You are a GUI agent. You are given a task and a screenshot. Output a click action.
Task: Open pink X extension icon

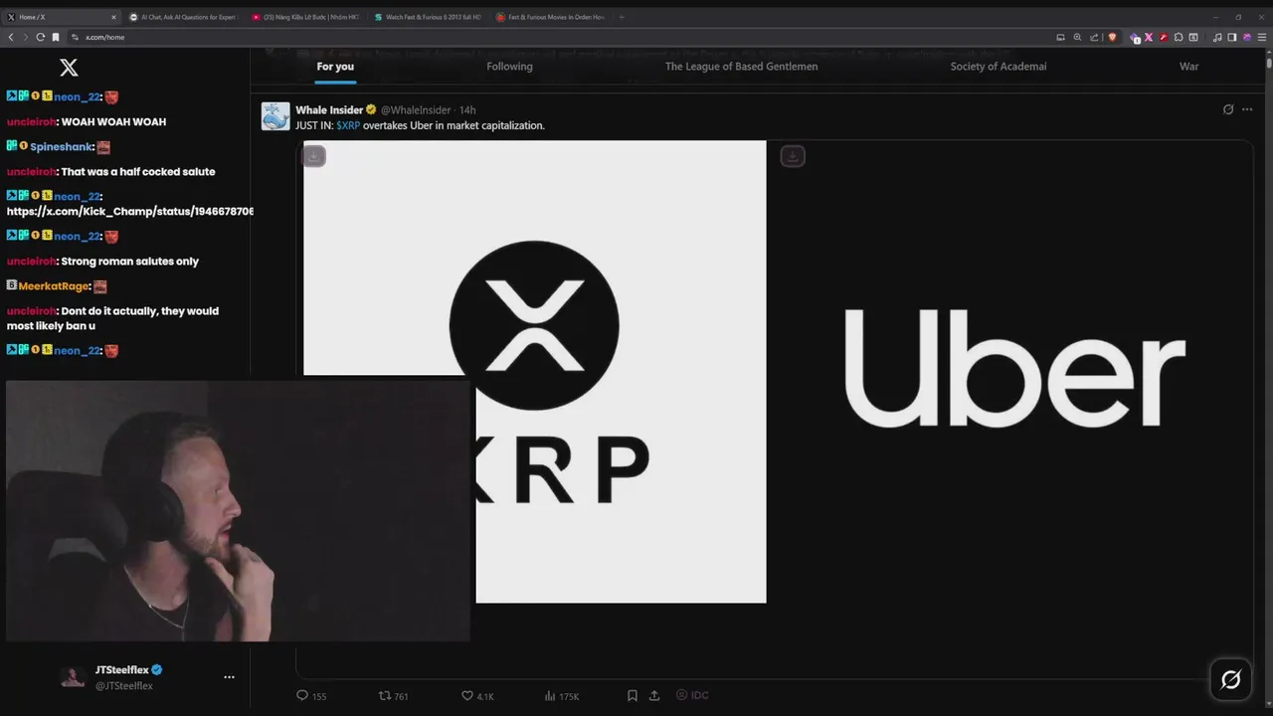coord(1149,37)
